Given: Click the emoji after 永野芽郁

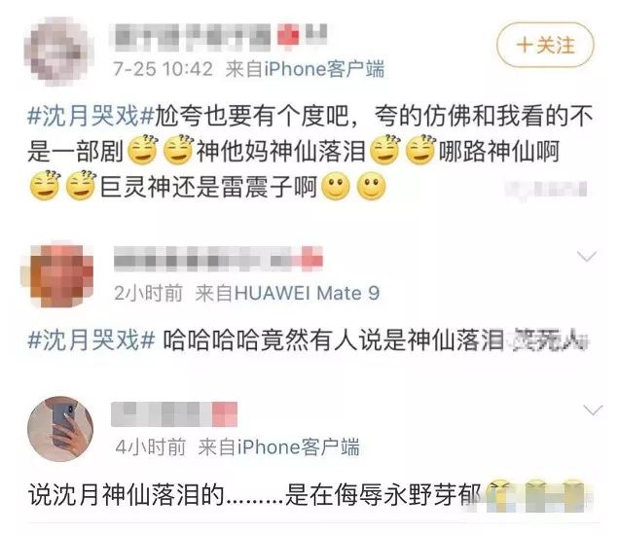Looking at the screenshot, I should (499, 493).
